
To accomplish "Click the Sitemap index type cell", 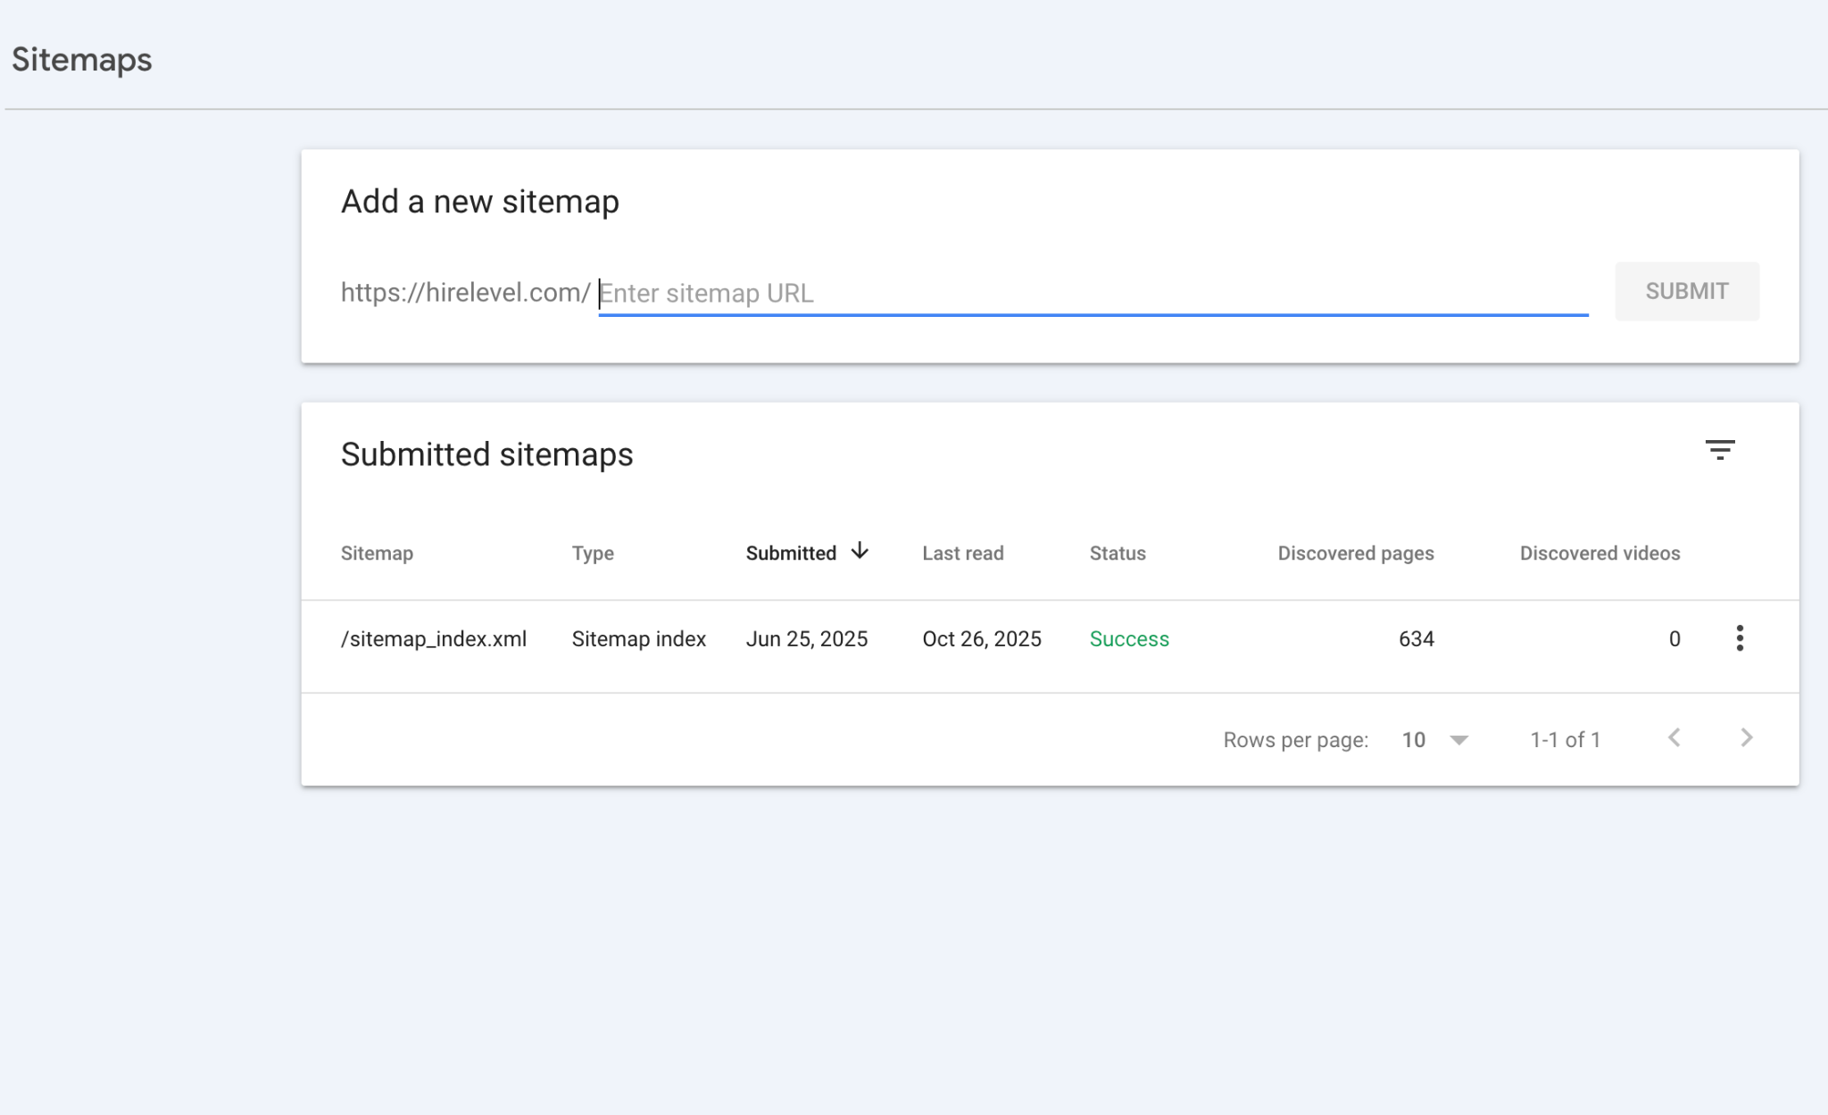I will [x=638, y=639].
